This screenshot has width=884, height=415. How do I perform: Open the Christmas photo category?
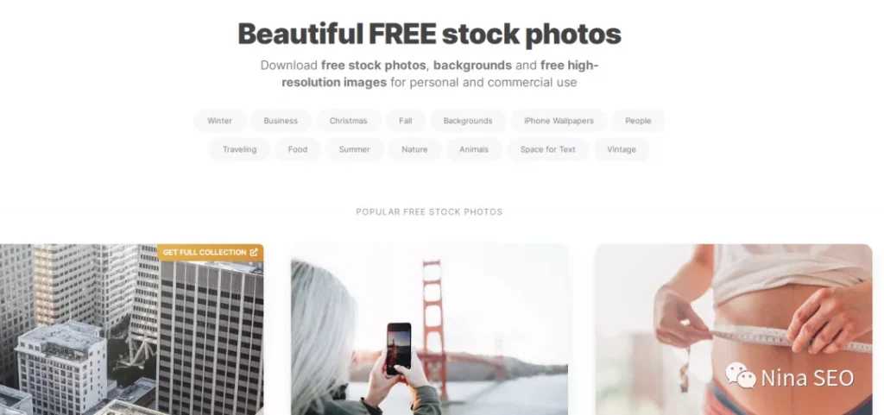click(349, 121)
